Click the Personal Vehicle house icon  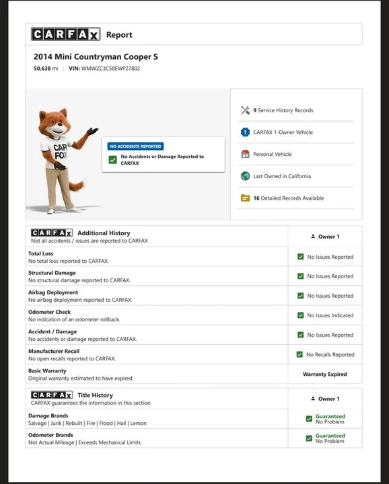[246, 154]
